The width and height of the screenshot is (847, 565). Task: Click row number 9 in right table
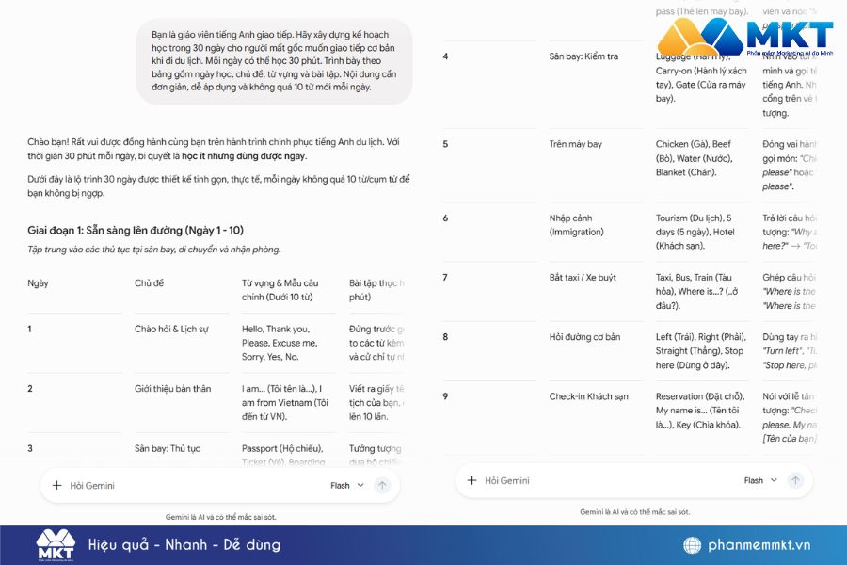(x=445, y=396)
